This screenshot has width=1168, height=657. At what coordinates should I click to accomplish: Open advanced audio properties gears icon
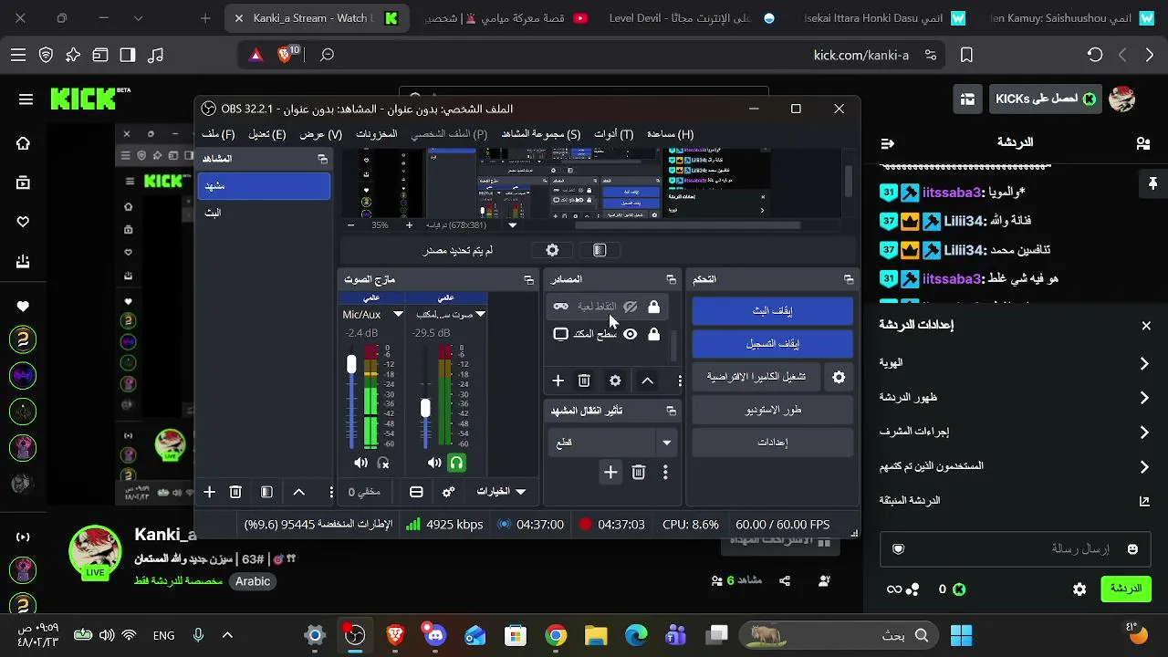click(448, 492)
